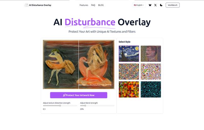Select the pointillist portrait style thumbnail
The height and width of the screenshot is (130, 204).
tap(151, 54)
